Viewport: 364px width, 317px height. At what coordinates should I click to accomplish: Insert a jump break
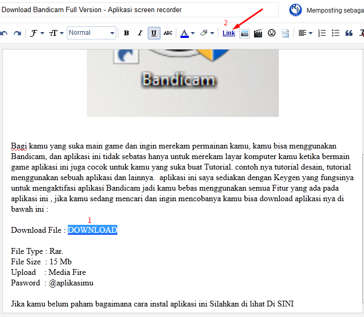click(x=285, y=33)
